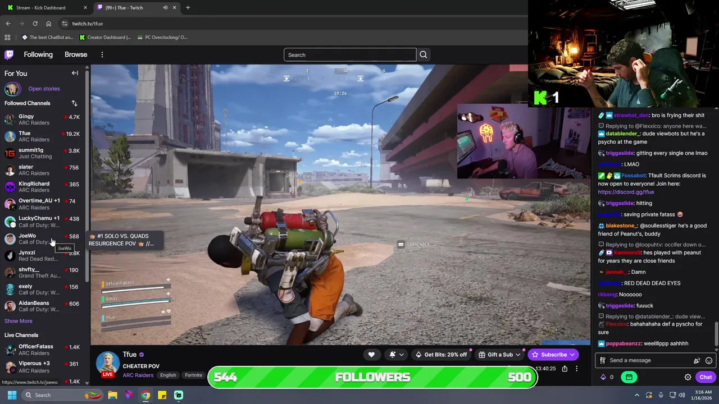This screenshot has height=404, width=719.
Task: Open summit1g's channel from the sidebar
Action: coord(42,153)
